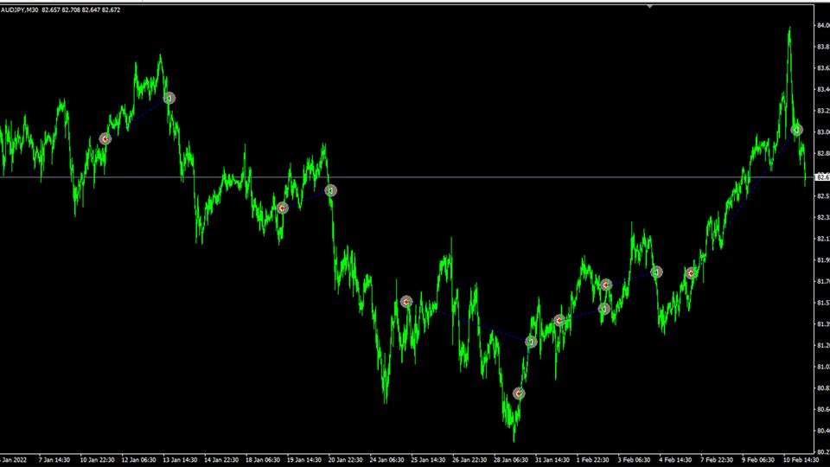Click the 81.5 price scale label
830x467 pixels.
tap(823, 303)
